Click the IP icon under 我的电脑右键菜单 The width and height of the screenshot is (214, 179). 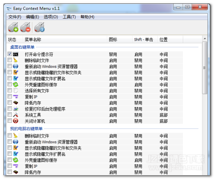pos(16,166)
